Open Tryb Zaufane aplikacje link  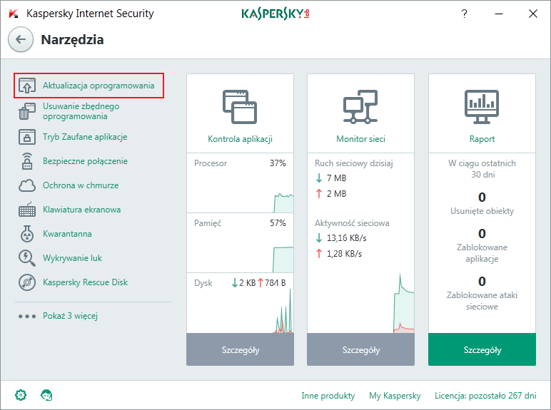click(85, 137)
